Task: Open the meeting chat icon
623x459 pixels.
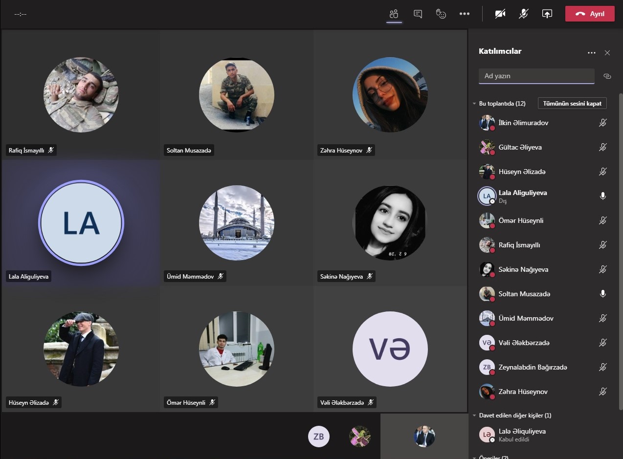Action: pos(418,14)
